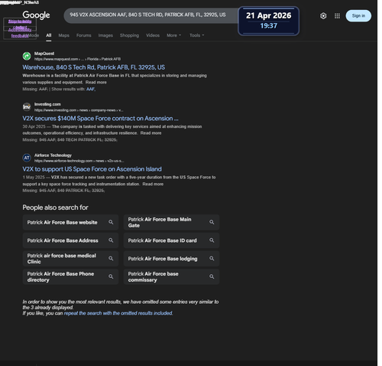This screenshot has height=366, width=382.
Task: Click the MapQuest site favicon
Action: tap(27, 56)
